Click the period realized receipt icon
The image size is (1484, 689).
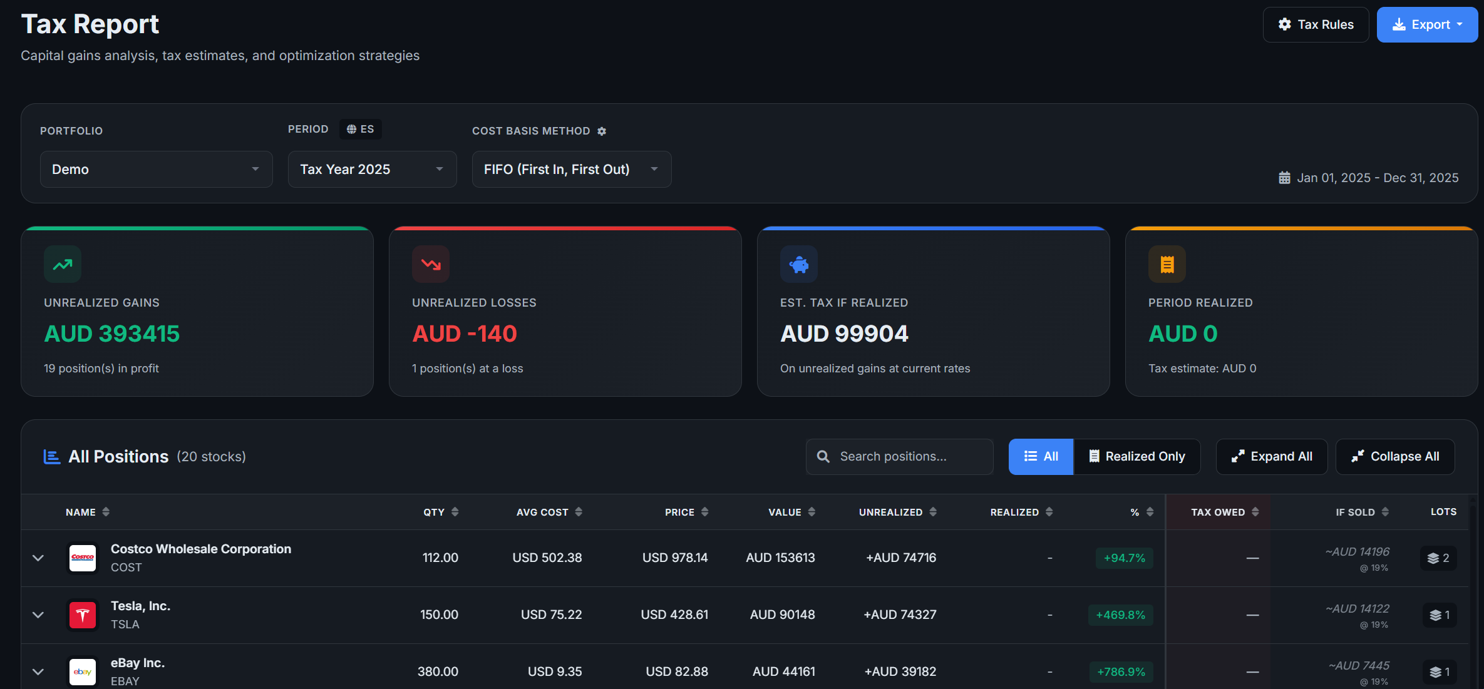pyautogui.click(x=1167, y=265)
